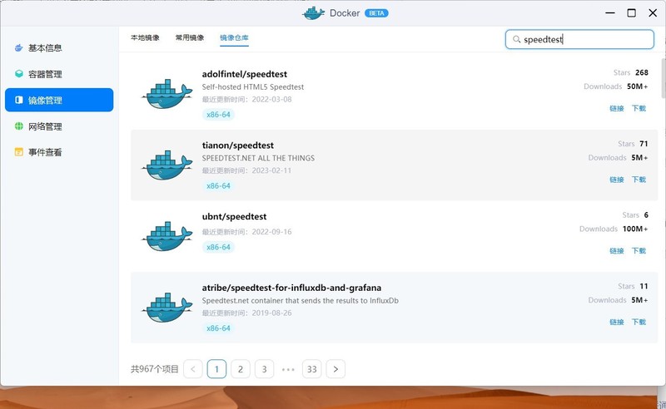Click 'SPEEDTEST.NET ALL THE THINGS' description
The image size is (666, 409).
tap(258, 158)
